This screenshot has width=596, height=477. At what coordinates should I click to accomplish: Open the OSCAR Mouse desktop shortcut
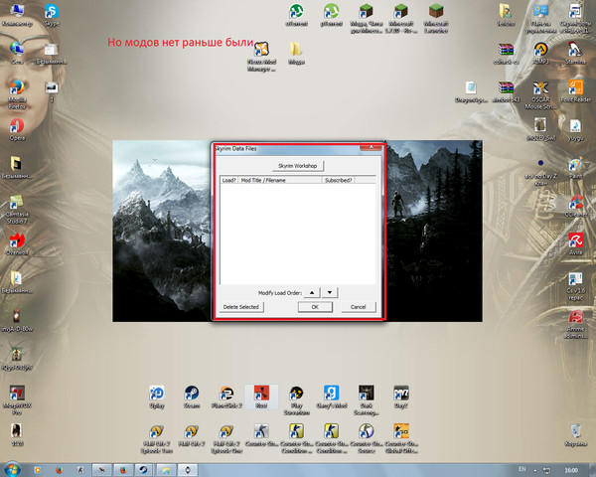point(540,95)
